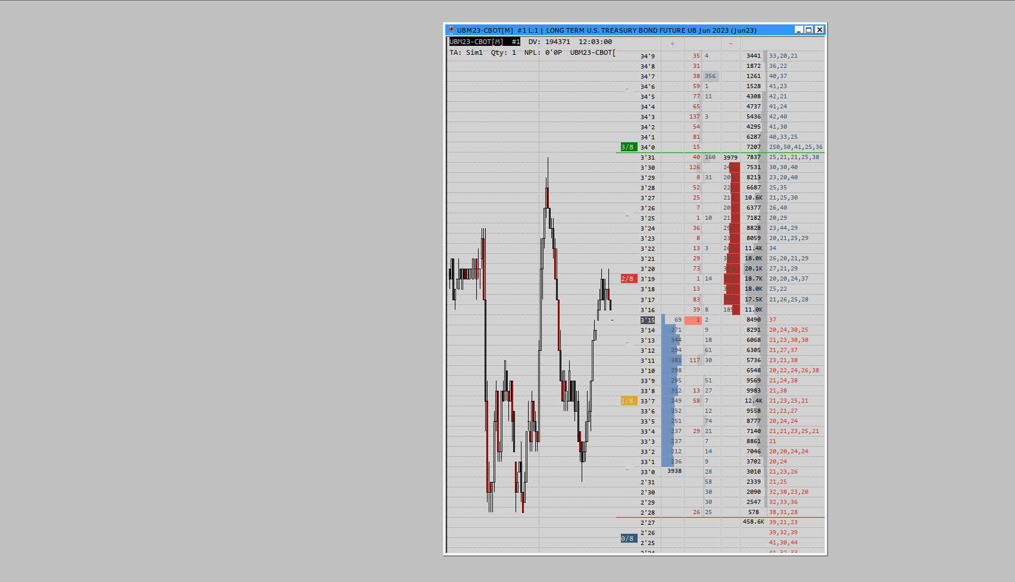Viewport: 1015px width, 582px height.
Task: Click the highlighted 3'15 current price
Action: (x=648, y=320)
